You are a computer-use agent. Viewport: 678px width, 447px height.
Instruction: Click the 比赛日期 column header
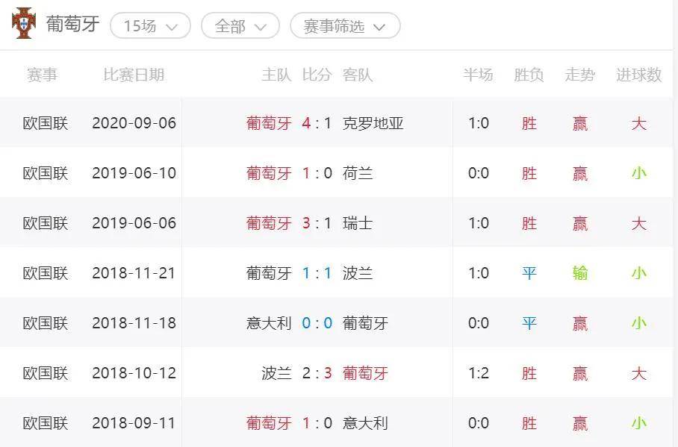pos(134,75)
